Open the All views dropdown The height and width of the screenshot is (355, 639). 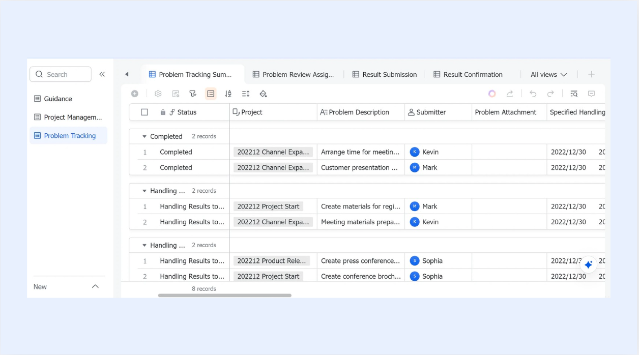pos(548,74)
